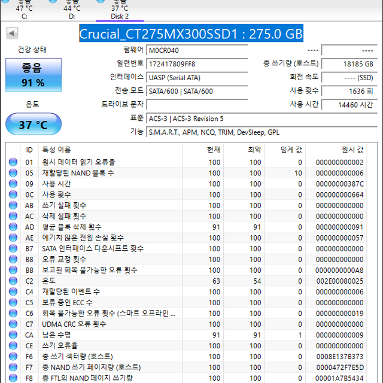
Task: Click status icon for attribute C5
Action: click(13, 302)
